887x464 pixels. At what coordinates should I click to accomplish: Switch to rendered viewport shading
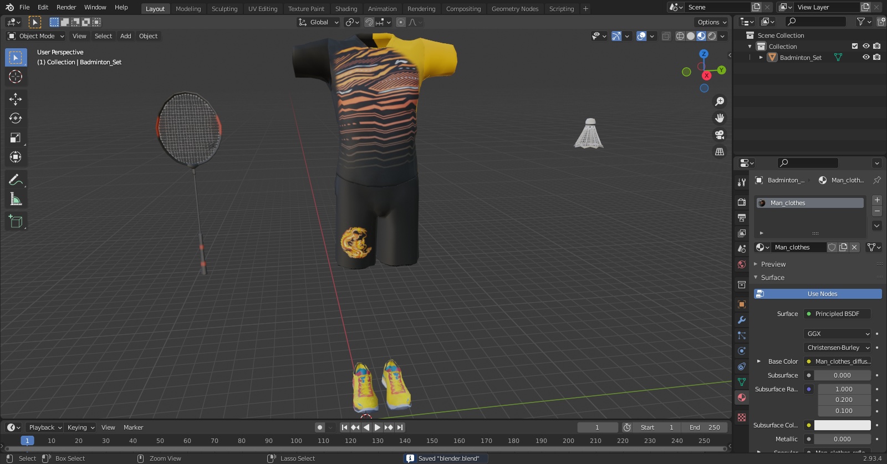coord(712,36)
